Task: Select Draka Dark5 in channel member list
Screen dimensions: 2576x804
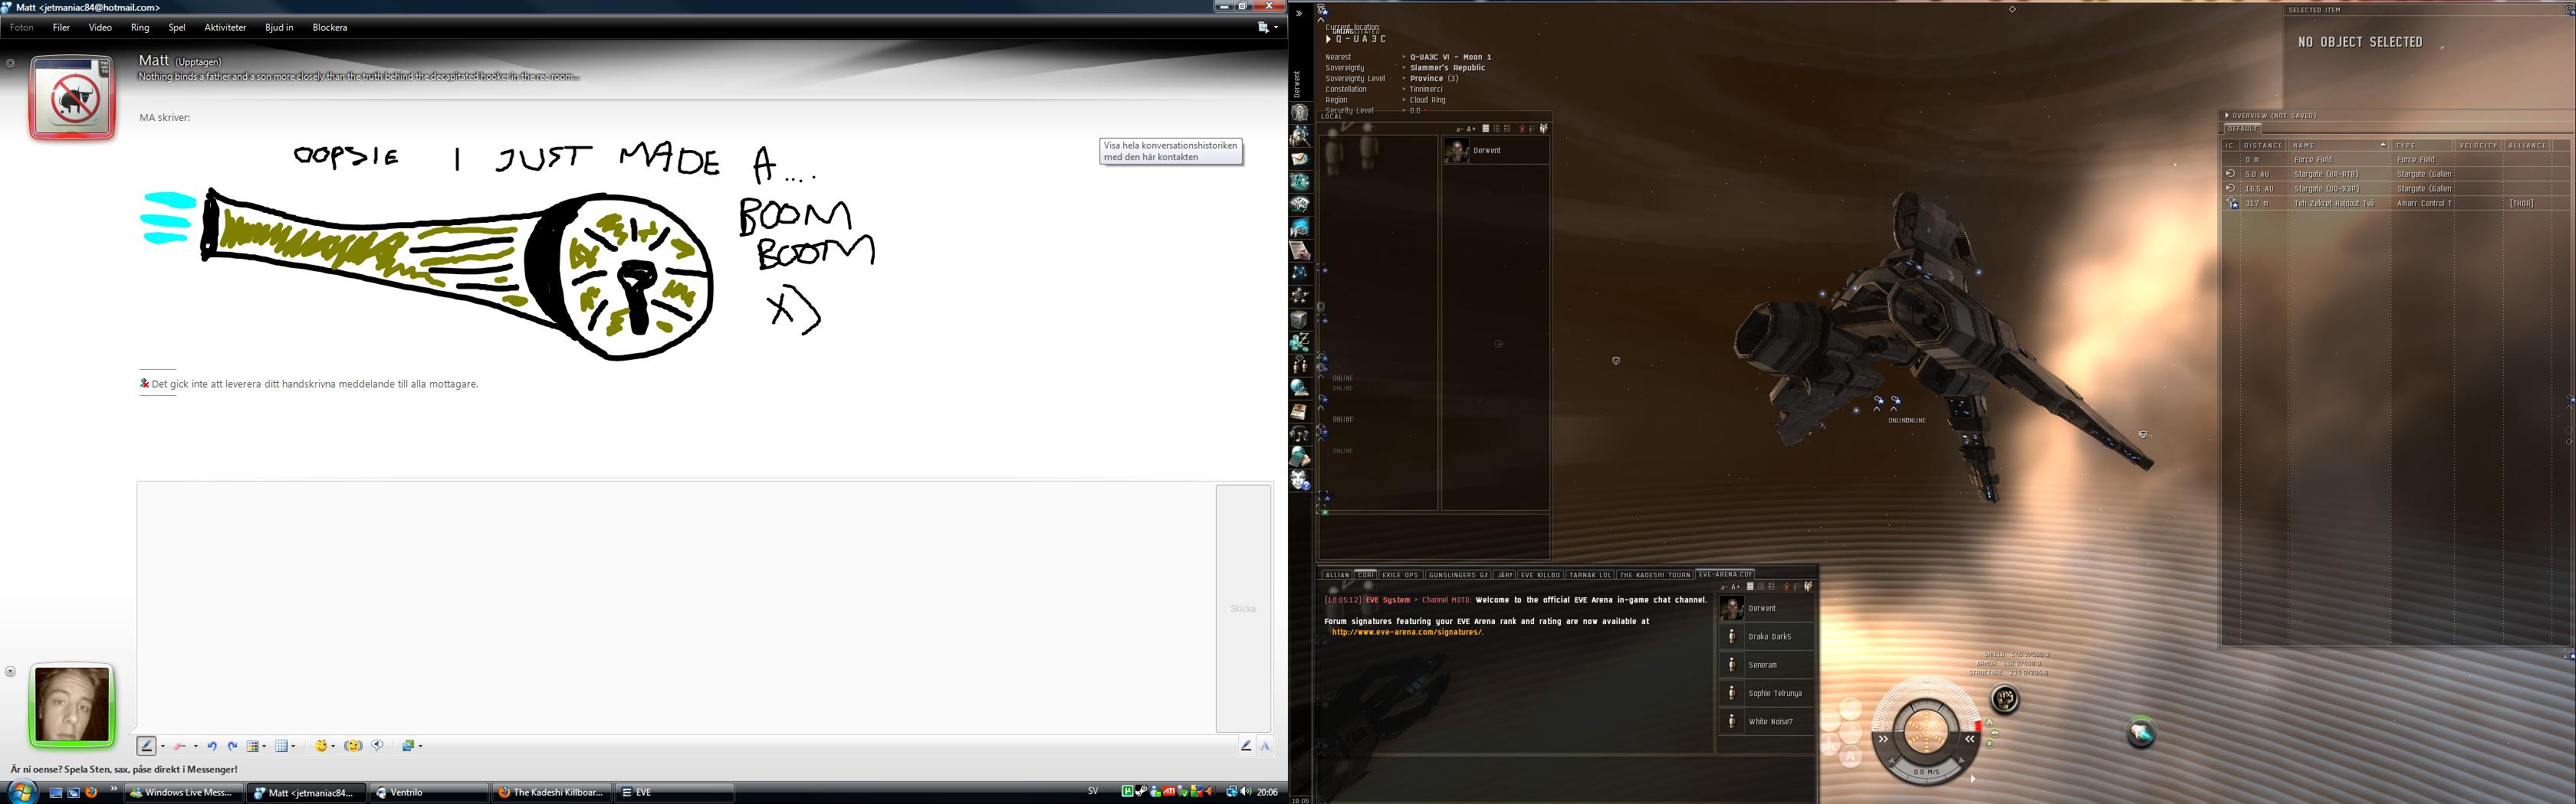Action: pyautogui.click(x=1766, y=636)
